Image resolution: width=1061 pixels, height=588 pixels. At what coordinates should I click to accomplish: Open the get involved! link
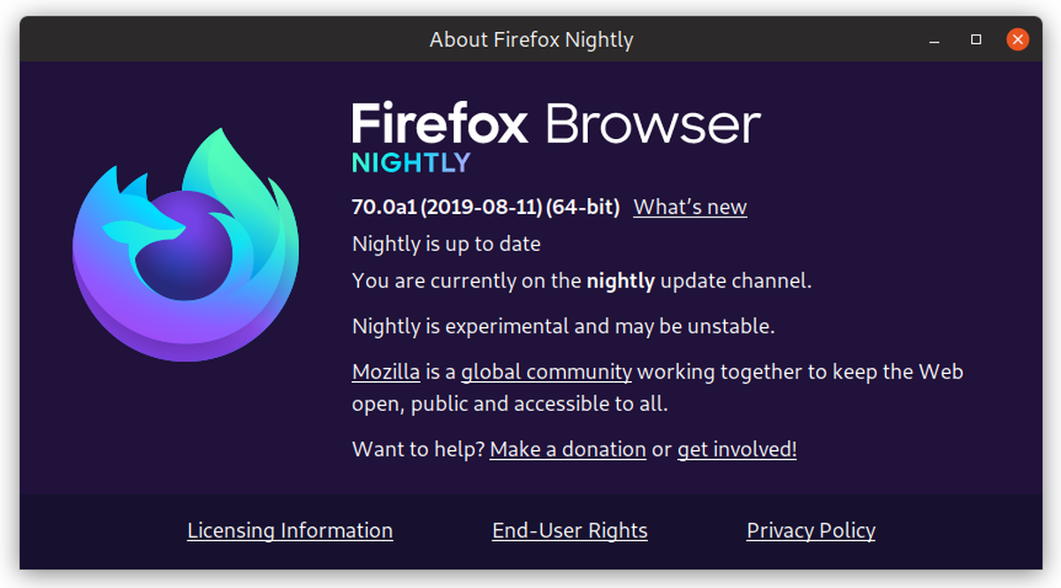[x=737, y=449]
